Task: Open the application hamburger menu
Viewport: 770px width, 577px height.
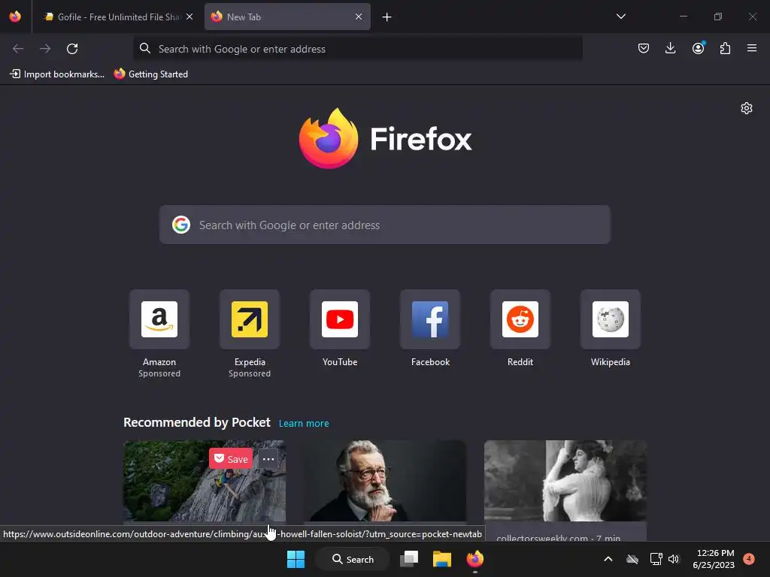Action: point(752,48)
